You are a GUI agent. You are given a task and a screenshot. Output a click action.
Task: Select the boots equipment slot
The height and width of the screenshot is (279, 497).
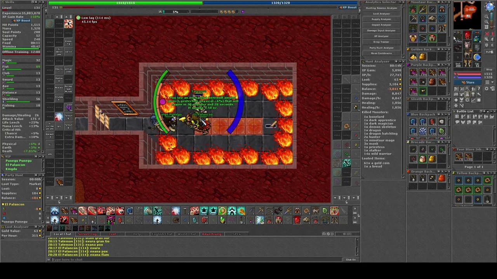tap(467, 62)
